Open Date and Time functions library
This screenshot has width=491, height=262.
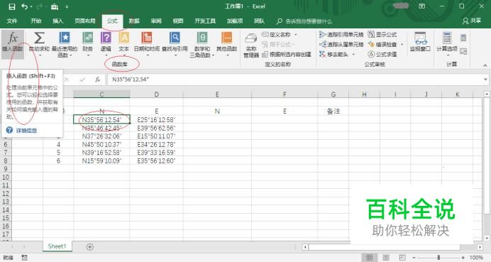147,43
